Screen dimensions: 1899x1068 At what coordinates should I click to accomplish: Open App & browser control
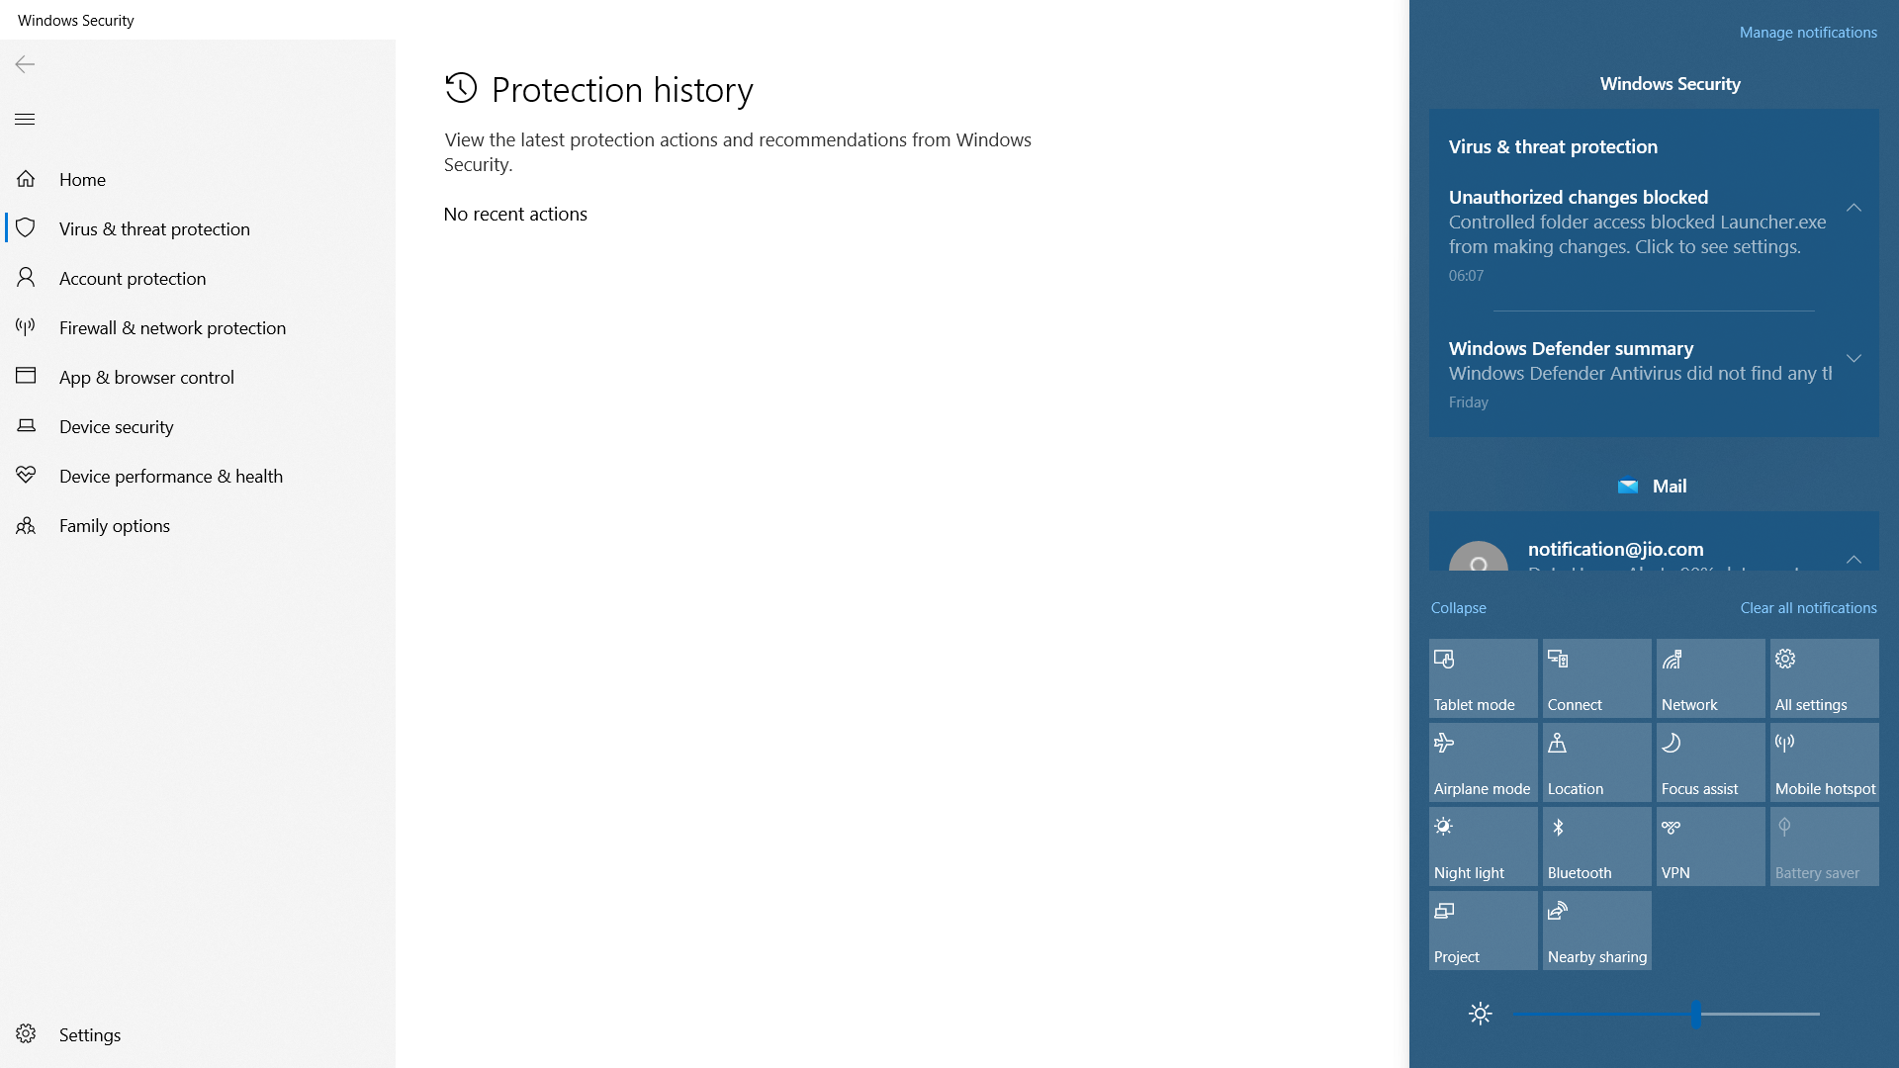tap(198, 377)
